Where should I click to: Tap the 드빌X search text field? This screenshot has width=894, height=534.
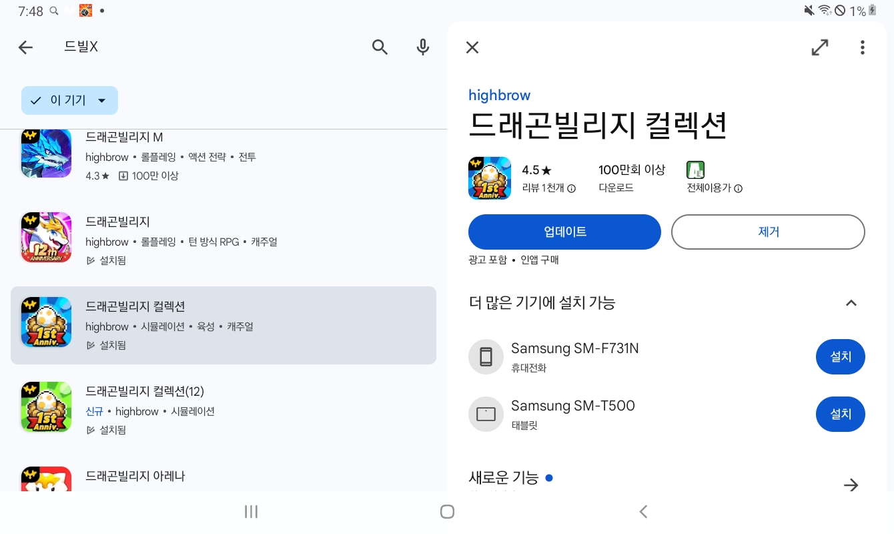[207, 47]
